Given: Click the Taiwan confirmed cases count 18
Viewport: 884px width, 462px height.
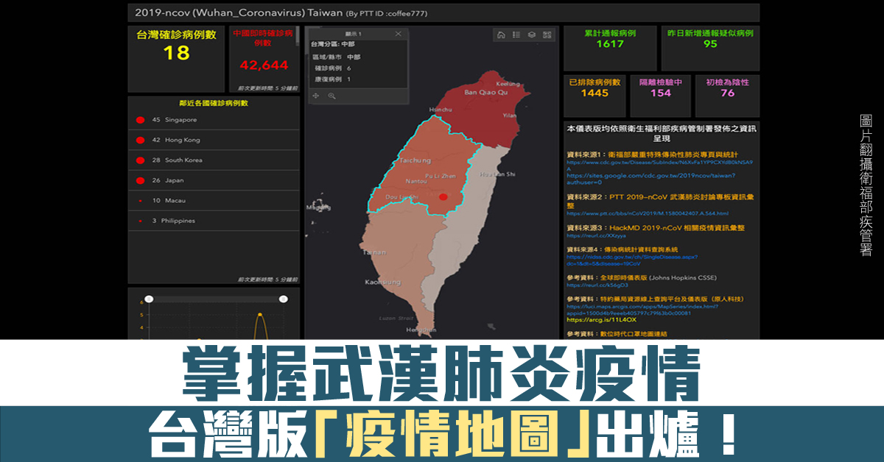Looking at the screenshot, I should (177, 53).
